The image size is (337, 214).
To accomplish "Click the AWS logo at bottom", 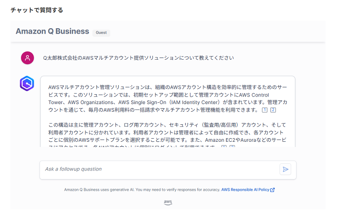I will point(168,202).
